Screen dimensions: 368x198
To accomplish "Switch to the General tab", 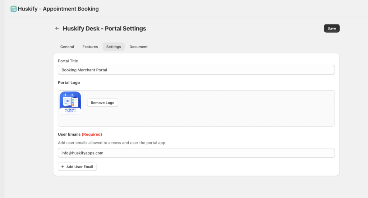I will tap(67, 47).
